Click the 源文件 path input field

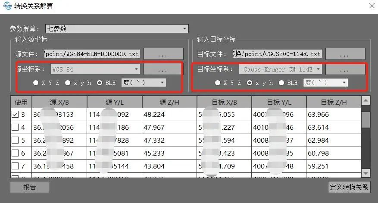(x=92, y=54)
